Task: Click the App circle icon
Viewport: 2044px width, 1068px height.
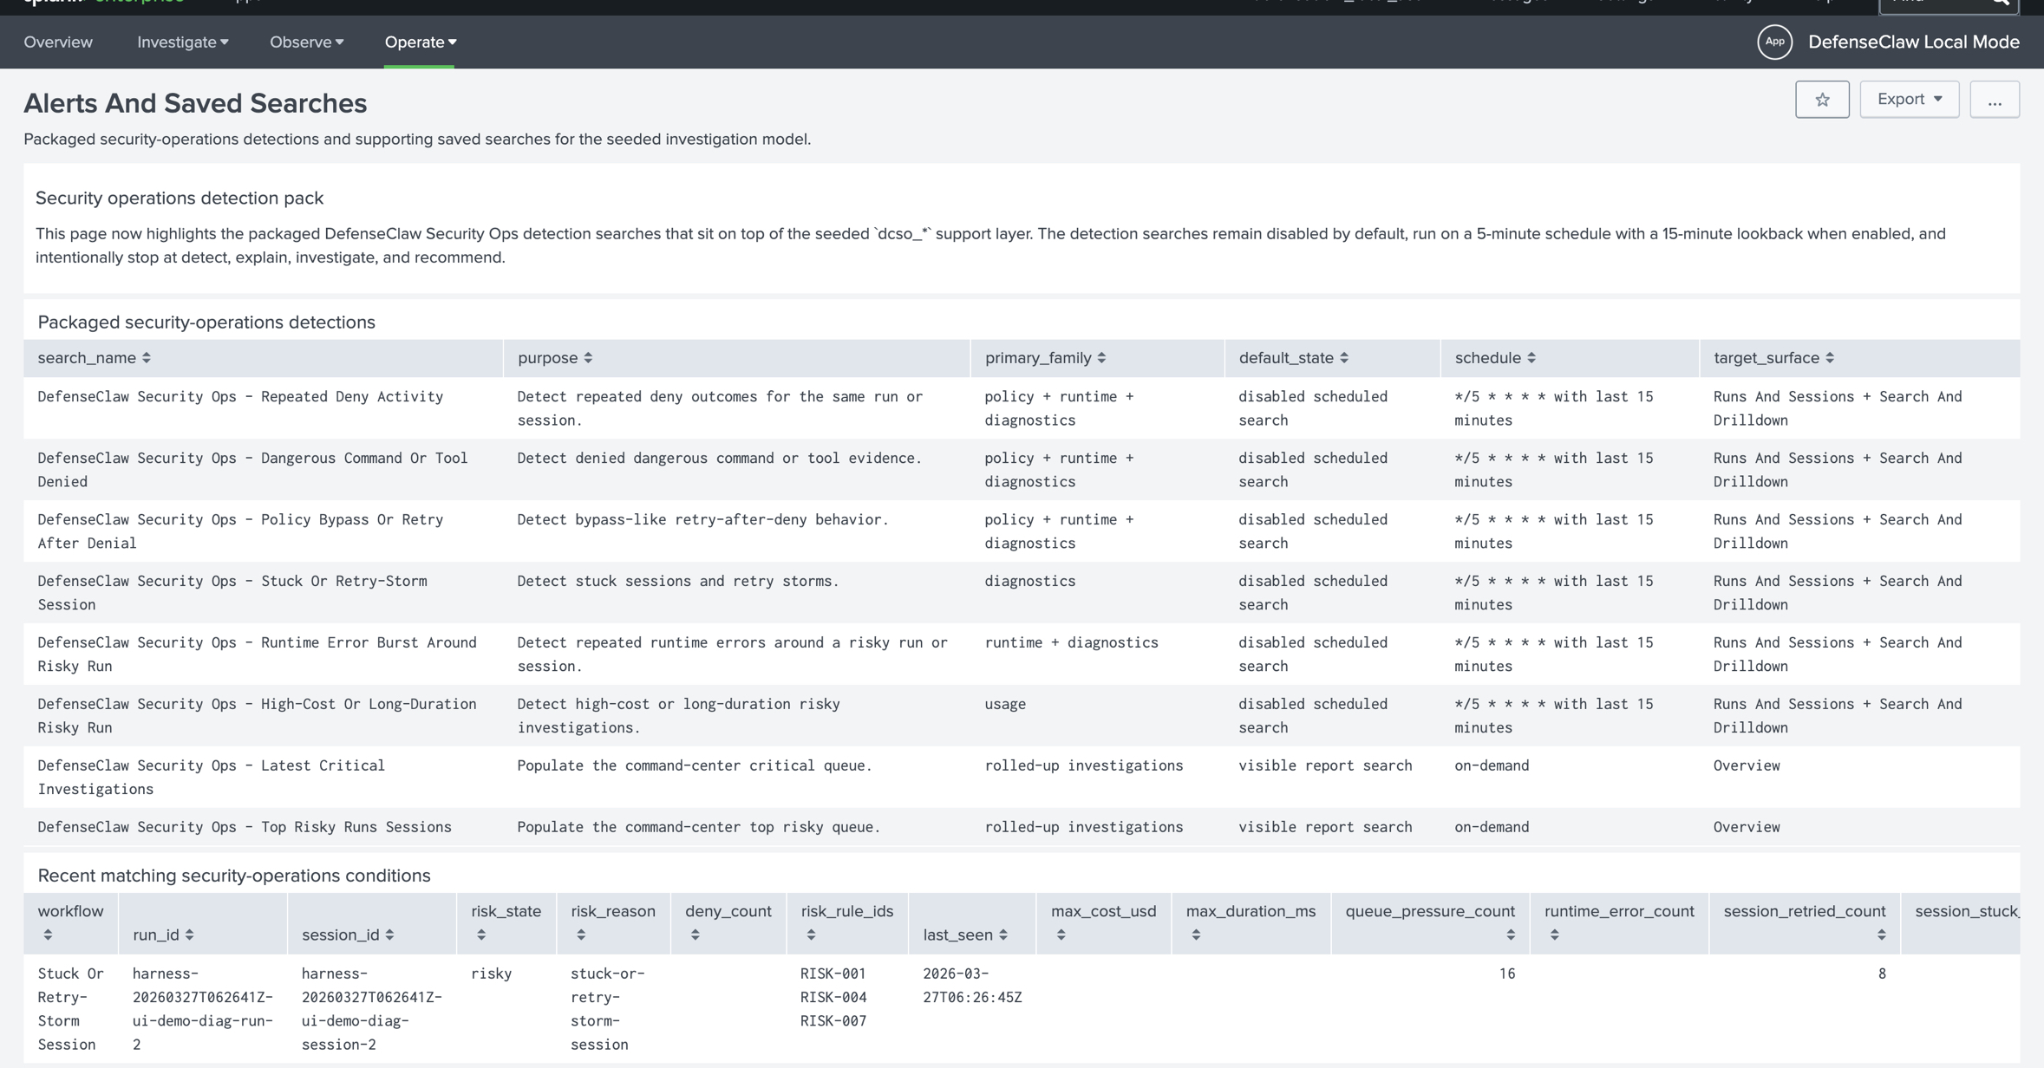Action: pyautogui.click(x=1774, y=42)
